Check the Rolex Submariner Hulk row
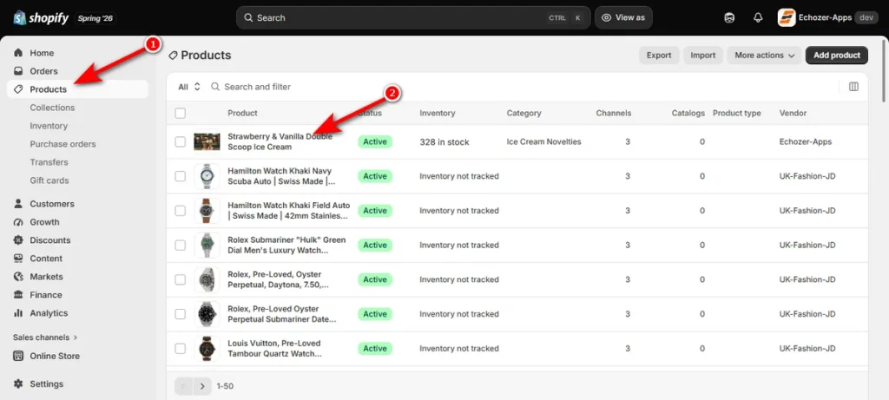The image size is (889, 400). 181,246
